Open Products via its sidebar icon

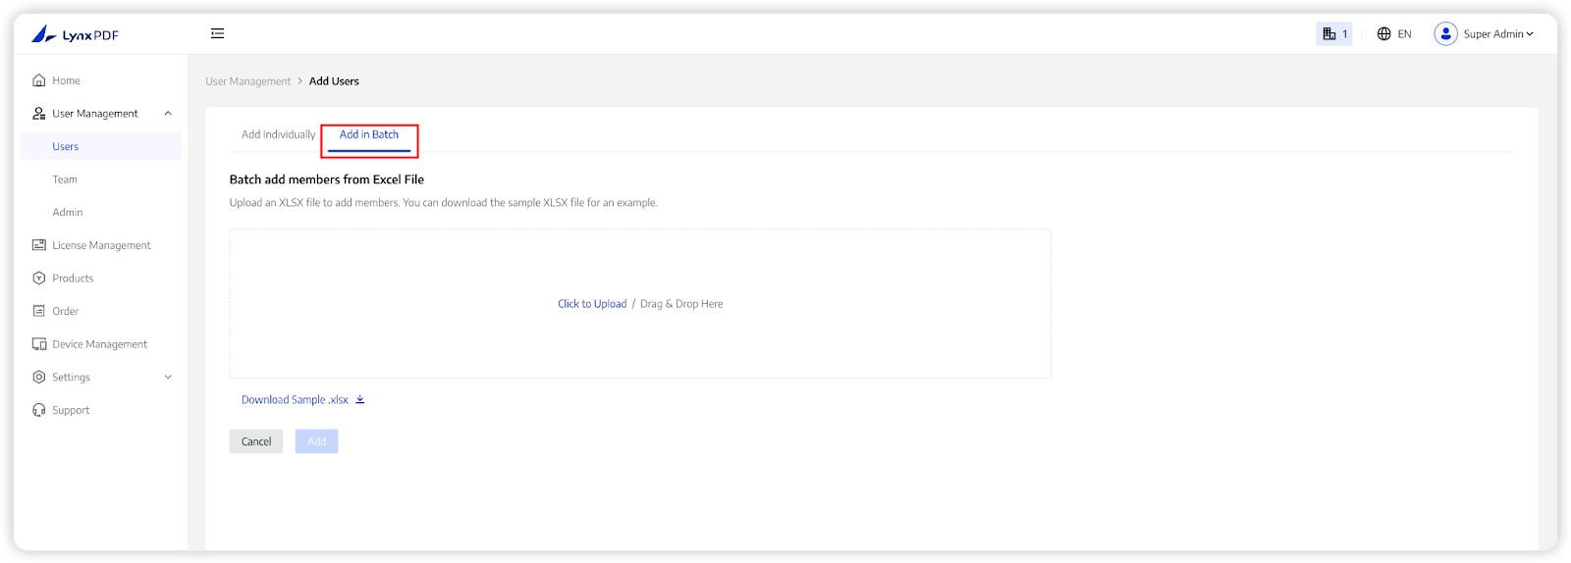click(39, 279)
